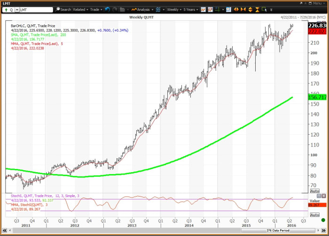The image size is (329, 236).
Task: Click the blue undo arrow
Action: [107, 9]
